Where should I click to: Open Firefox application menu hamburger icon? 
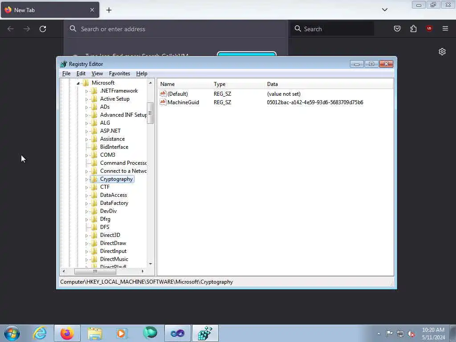point(445,28)
